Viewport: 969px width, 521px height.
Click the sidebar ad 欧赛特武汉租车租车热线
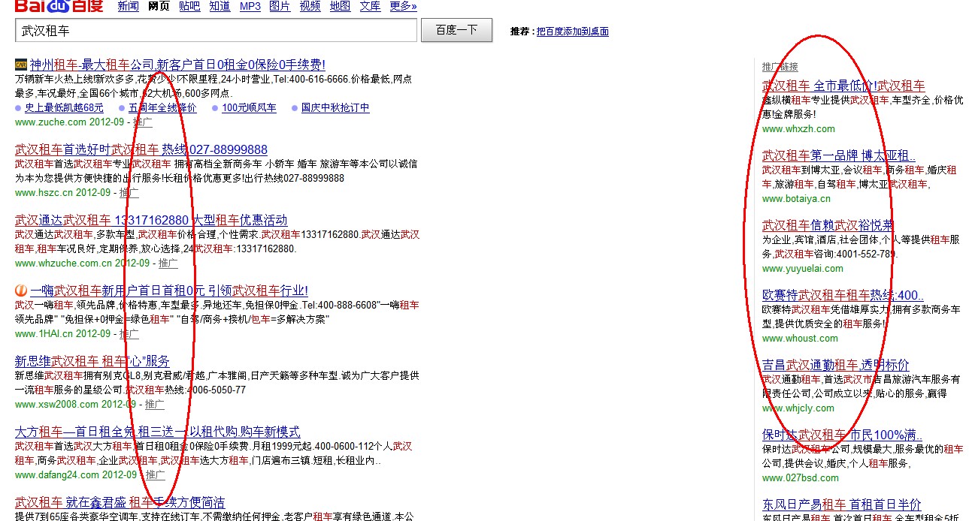843,296
